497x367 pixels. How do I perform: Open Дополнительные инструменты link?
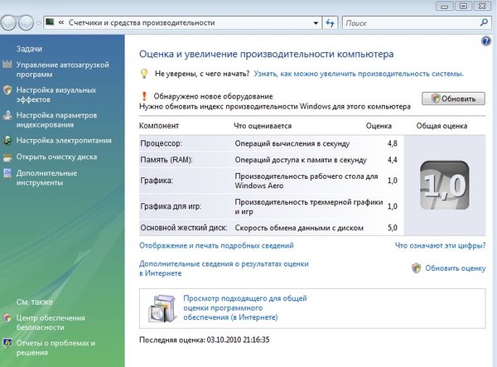pos(46,178)
